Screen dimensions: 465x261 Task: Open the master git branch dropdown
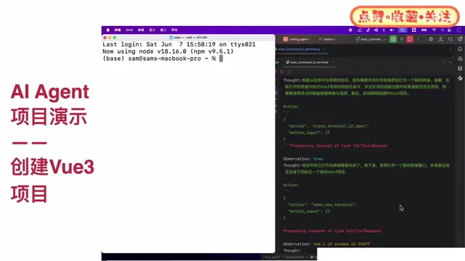[x=328, y=39]
